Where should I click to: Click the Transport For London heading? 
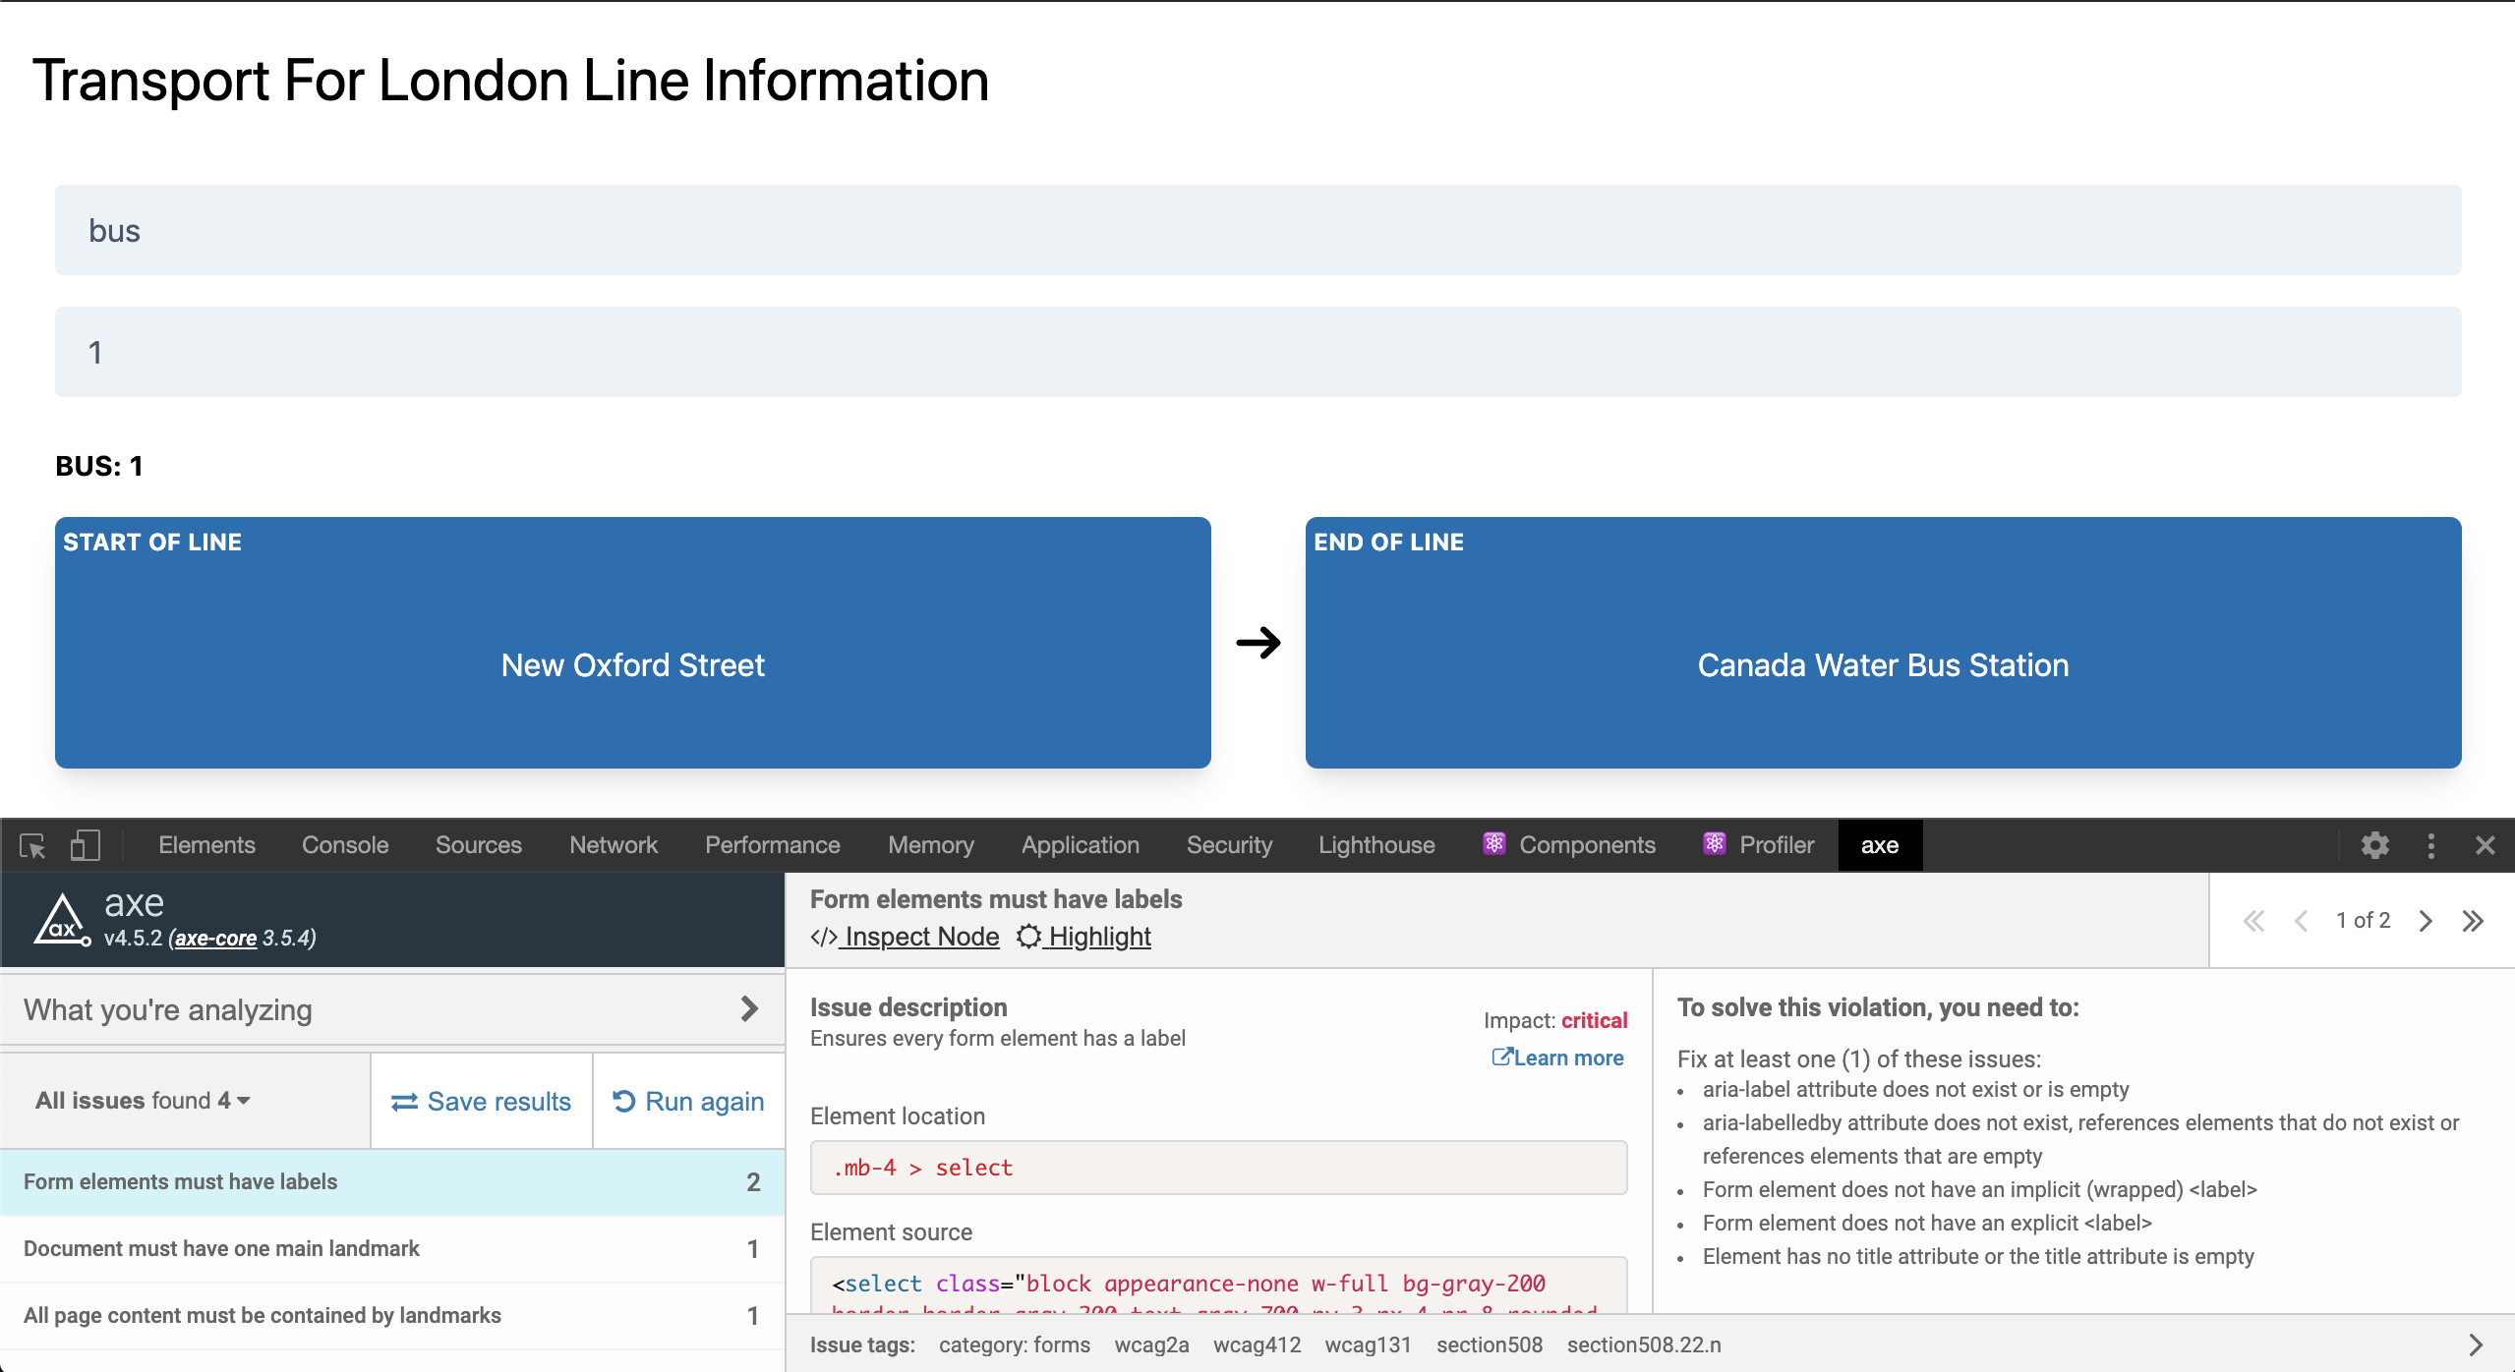click(511, 81)
